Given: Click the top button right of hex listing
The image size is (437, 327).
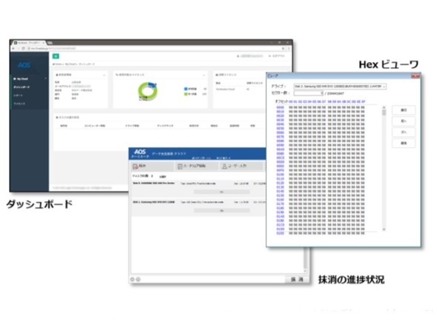Looking at the screenshot, I should 404,110.
